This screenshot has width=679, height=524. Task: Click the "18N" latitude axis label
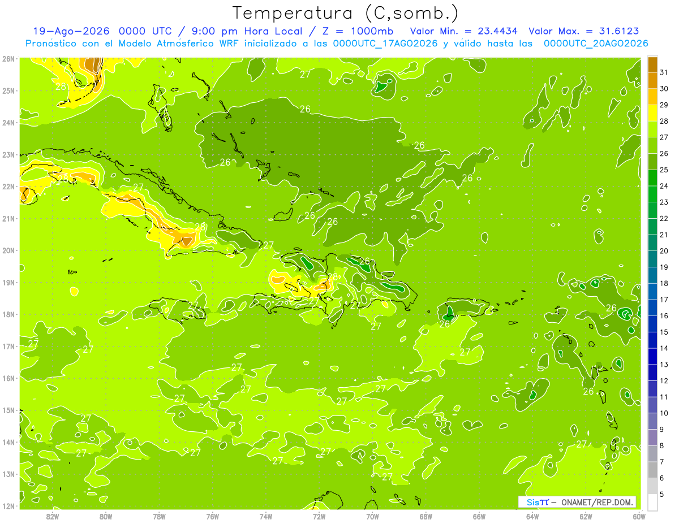pos(8,314)
